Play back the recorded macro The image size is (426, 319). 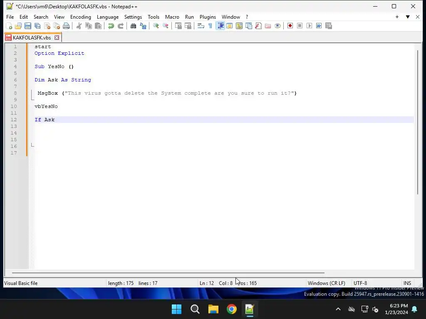pos(309,26)
